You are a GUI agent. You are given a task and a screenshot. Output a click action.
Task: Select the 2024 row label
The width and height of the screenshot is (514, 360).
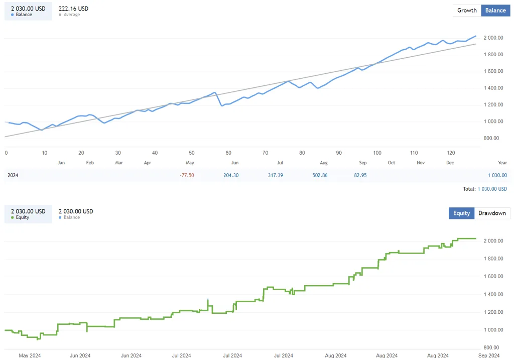[13, 176]
